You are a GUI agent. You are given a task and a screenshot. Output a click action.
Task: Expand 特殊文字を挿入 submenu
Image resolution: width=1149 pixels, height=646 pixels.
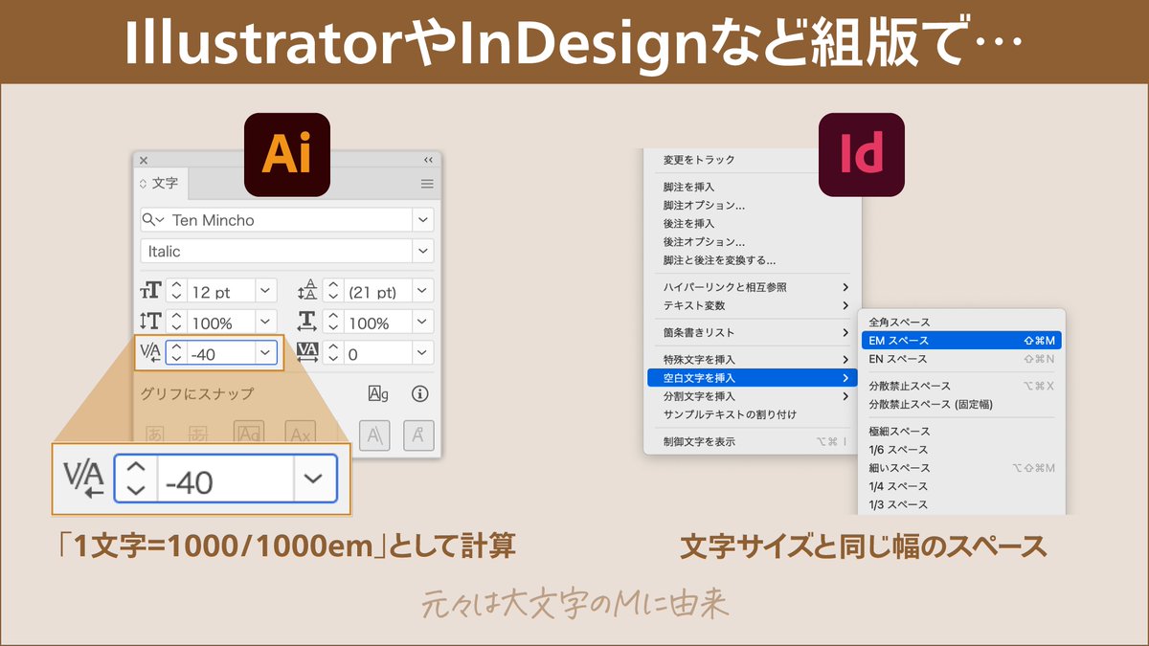[x=752, y=360]
